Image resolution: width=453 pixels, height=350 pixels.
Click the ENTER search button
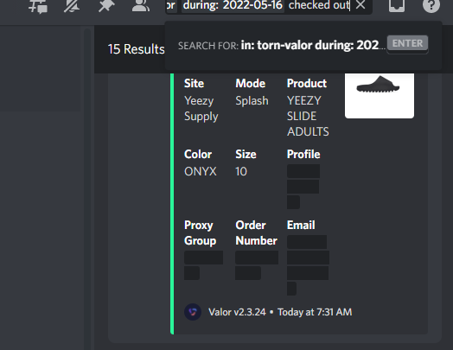tap(407, 43)
